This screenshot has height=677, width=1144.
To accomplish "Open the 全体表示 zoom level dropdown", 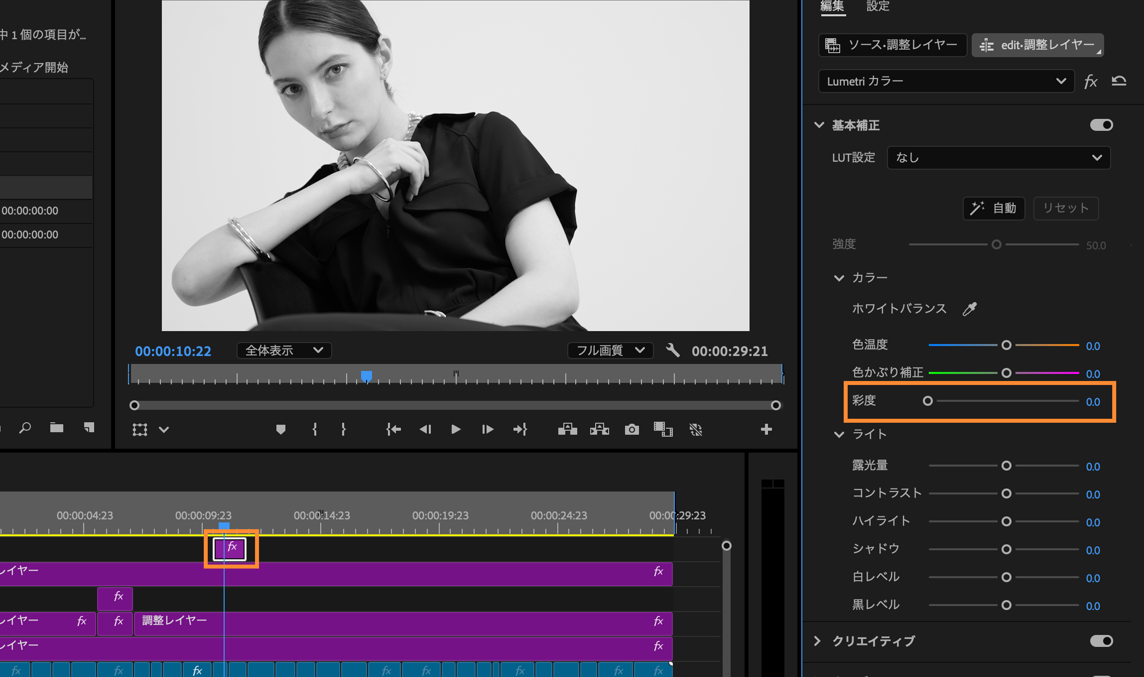I will click(284, 350).
